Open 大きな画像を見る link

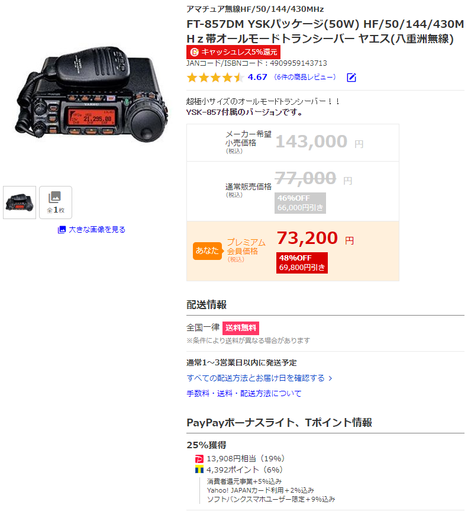(96, 229)
